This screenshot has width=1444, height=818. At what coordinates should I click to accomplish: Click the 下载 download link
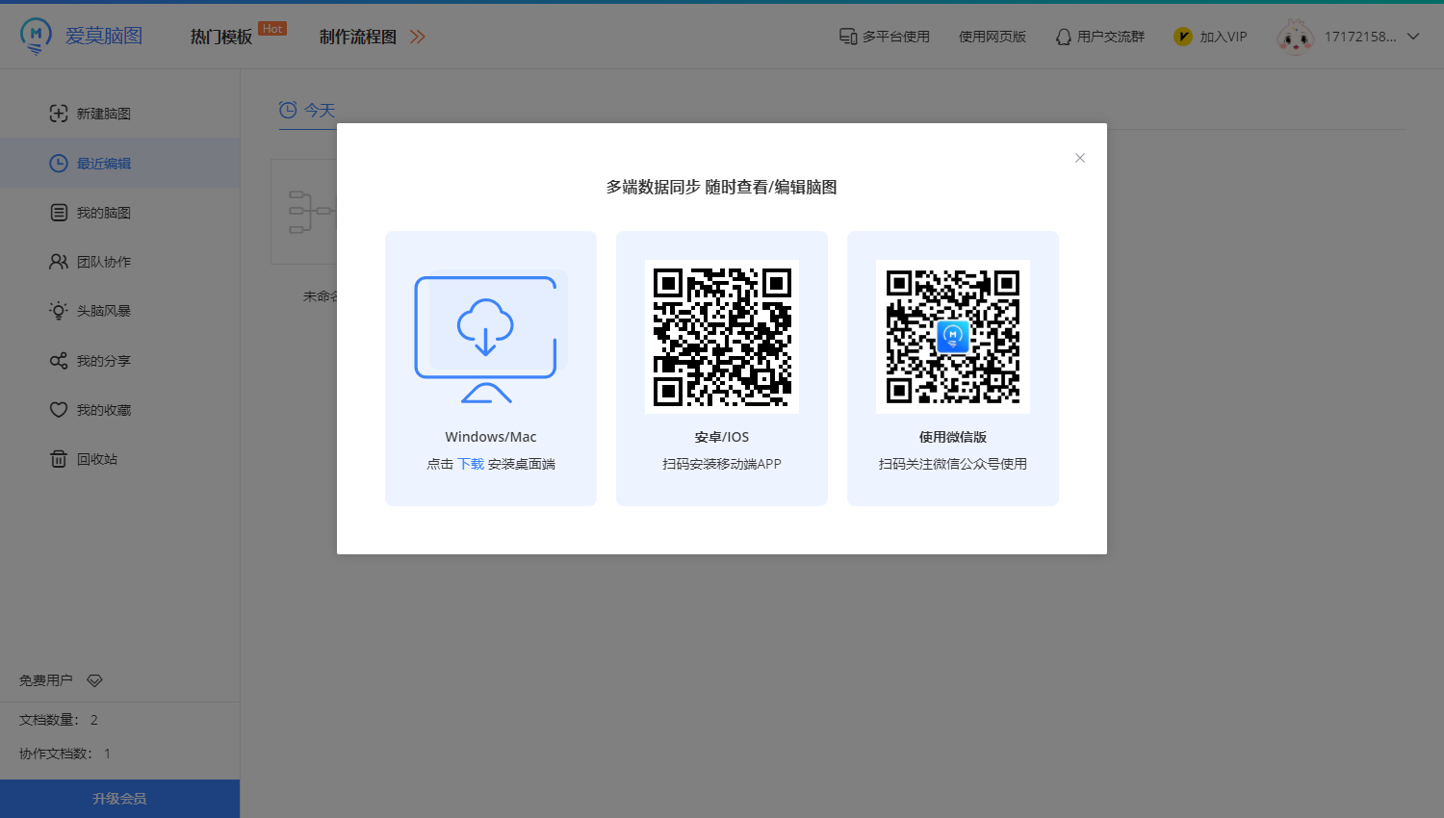coord(471,464)
